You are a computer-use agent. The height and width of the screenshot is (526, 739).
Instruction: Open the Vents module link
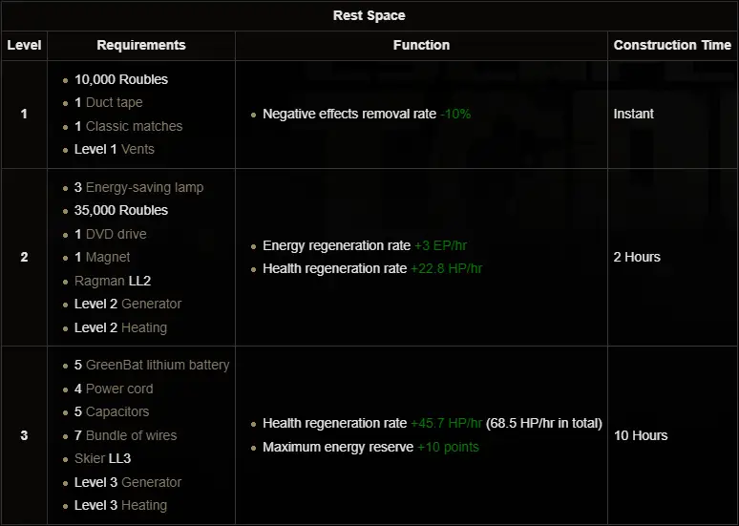coord(137,149)
